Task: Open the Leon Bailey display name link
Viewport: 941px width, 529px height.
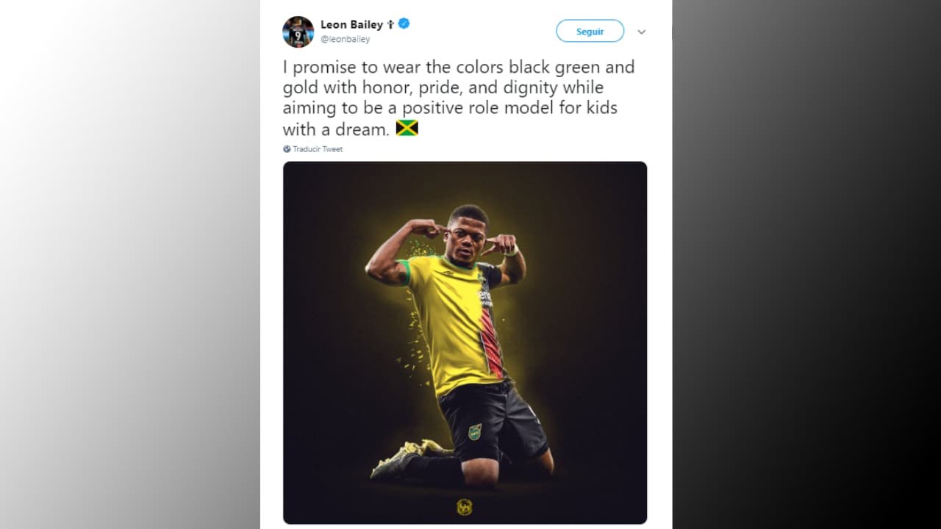Action: 351,24
